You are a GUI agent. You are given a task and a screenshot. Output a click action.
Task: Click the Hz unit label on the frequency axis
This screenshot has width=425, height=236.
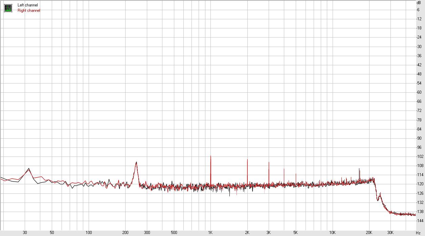418,233
